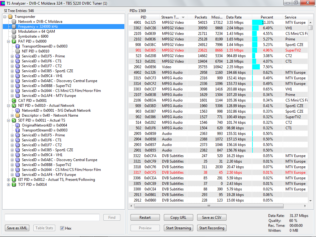Click the S icon of MTV Europe under SDT
This screenshot has width=316, height=237.
coord(18,175)
